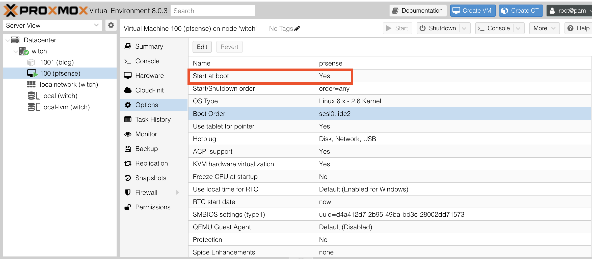Expand the Shutdown dropdown arrow

[x=464, y=28]
